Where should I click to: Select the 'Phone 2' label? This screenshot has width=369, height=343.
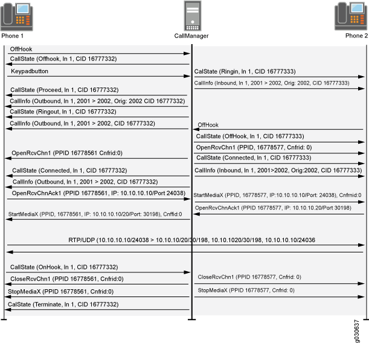click(x=356, y=36)
